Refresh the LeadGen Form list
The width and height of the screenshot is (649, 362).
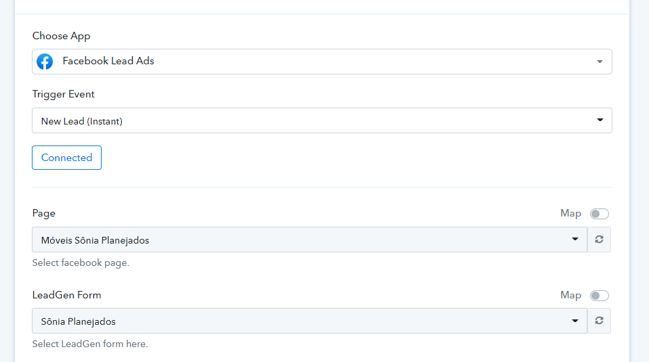(599, 321)
